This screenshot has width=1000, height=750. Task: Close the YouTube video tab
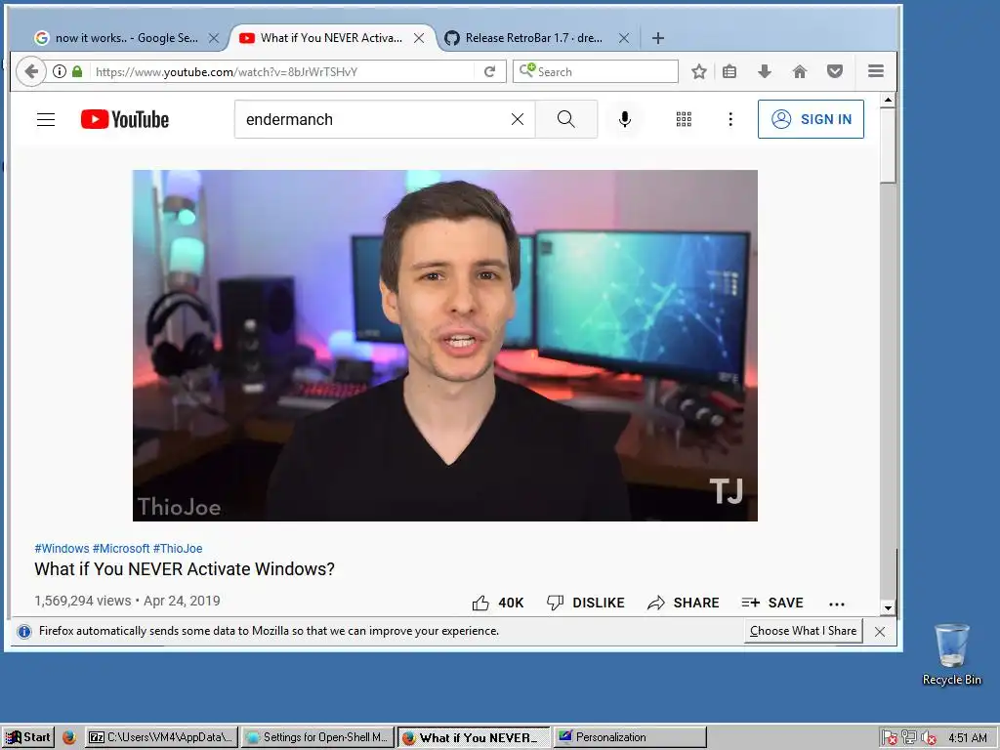[419, 38]
